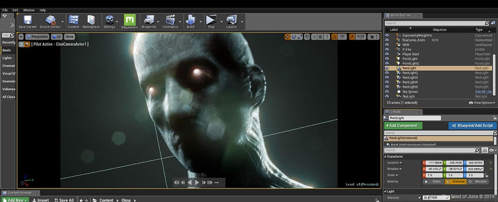Set Mobility to Movable
This screenshot has width=498, height=202.
coord(478,181)
